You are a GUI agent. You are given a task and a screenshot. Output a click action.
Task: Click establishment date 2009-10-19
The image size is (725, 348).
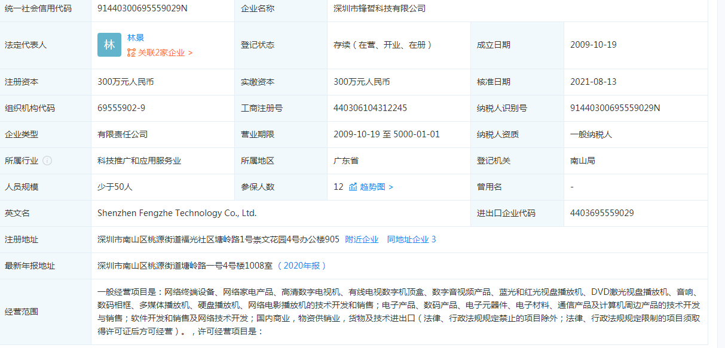coord(594,45)
